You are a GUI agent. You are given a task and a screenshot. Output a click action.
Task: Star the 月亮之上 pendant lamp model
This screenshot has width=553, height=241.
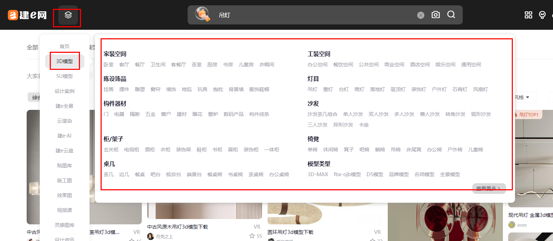252,236
